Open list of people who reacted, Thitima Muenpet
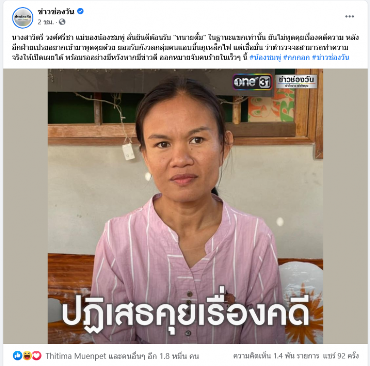The width and height of the screenshot is (370, 366). pos(122,356)
